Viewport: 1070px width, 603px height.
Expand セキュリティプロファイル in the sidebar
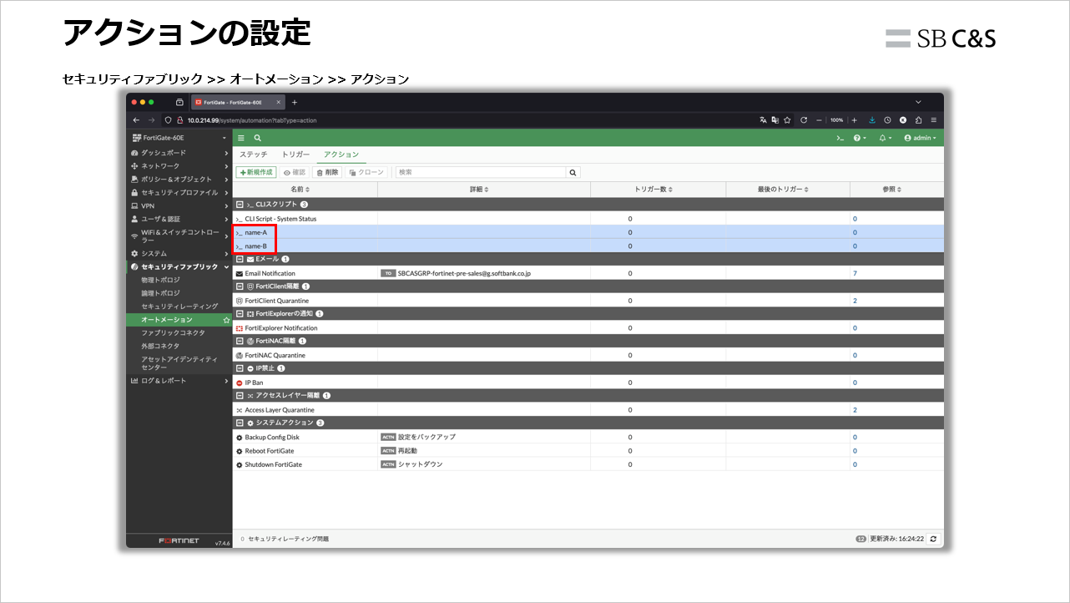point(179,192)
